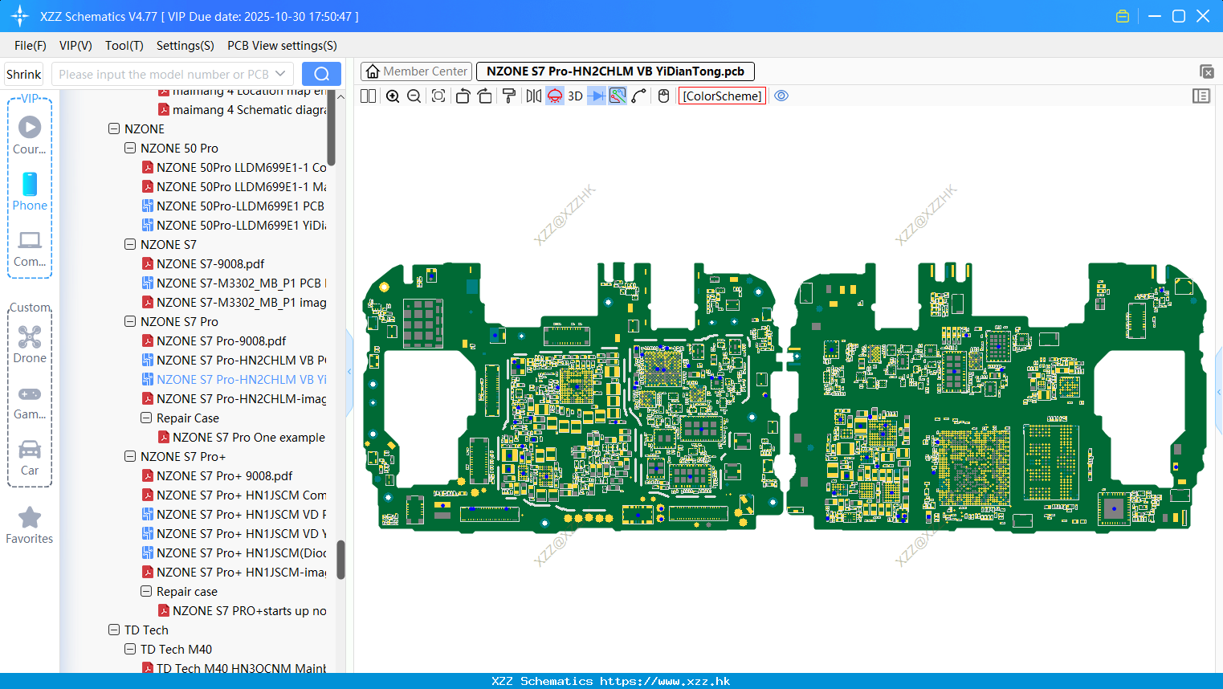Open the Favorites star
The height and width of the screenshot is (689, 1223).
click(30, 526)
